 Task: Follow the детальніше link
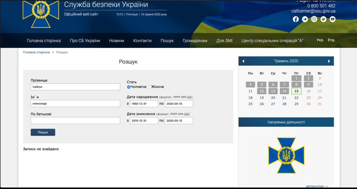click(317, 186)
